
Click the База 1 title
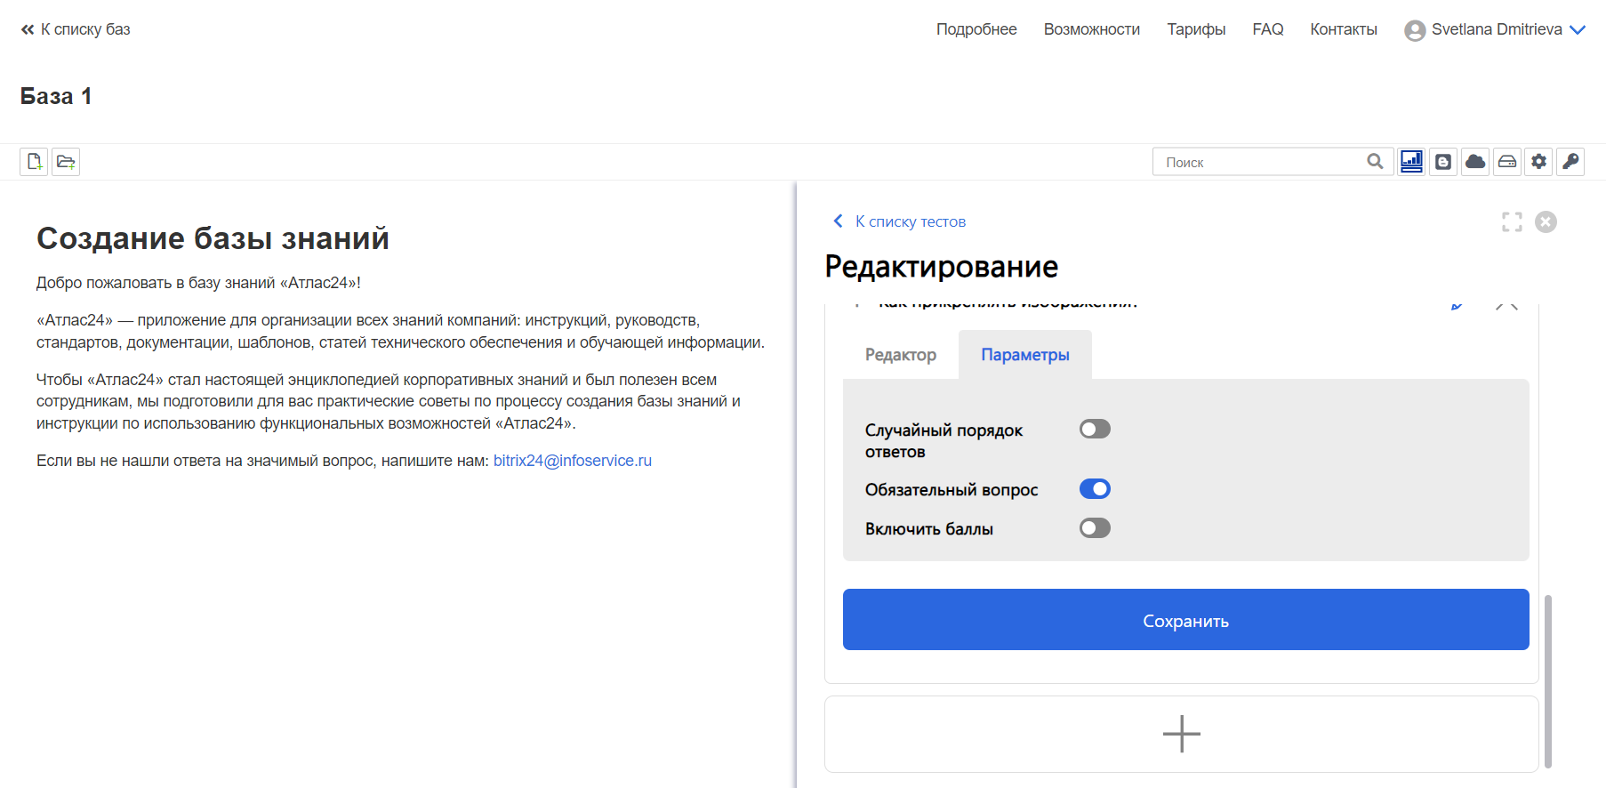pyautogui.click(x=56, y=96)
